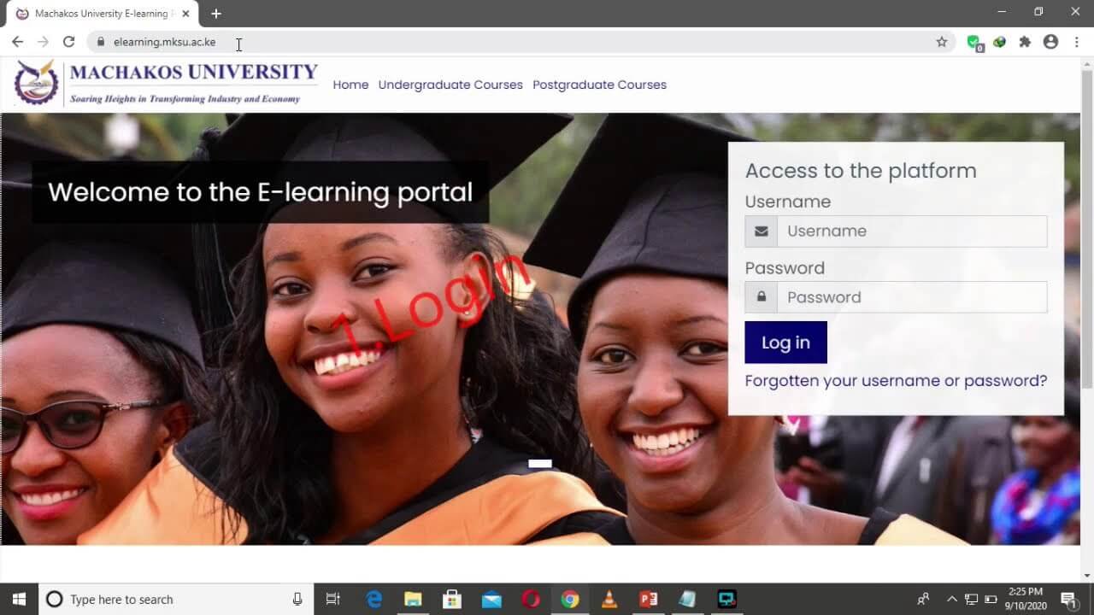Launch VLC from the taskbar

tap(609, 600)
